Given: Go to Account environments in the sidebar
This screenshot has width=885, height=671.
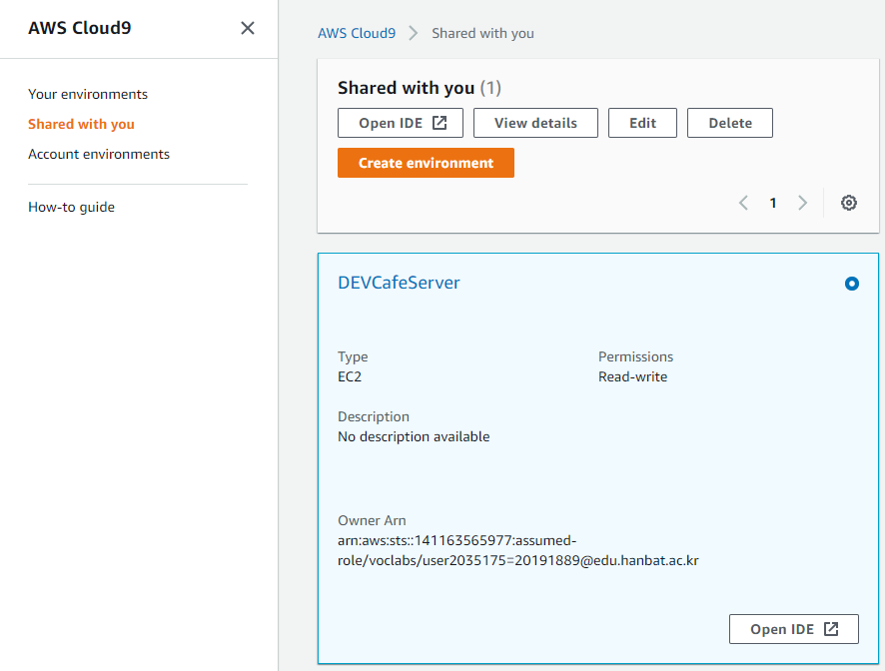Looking at the screenshot, I should [99, 154].
